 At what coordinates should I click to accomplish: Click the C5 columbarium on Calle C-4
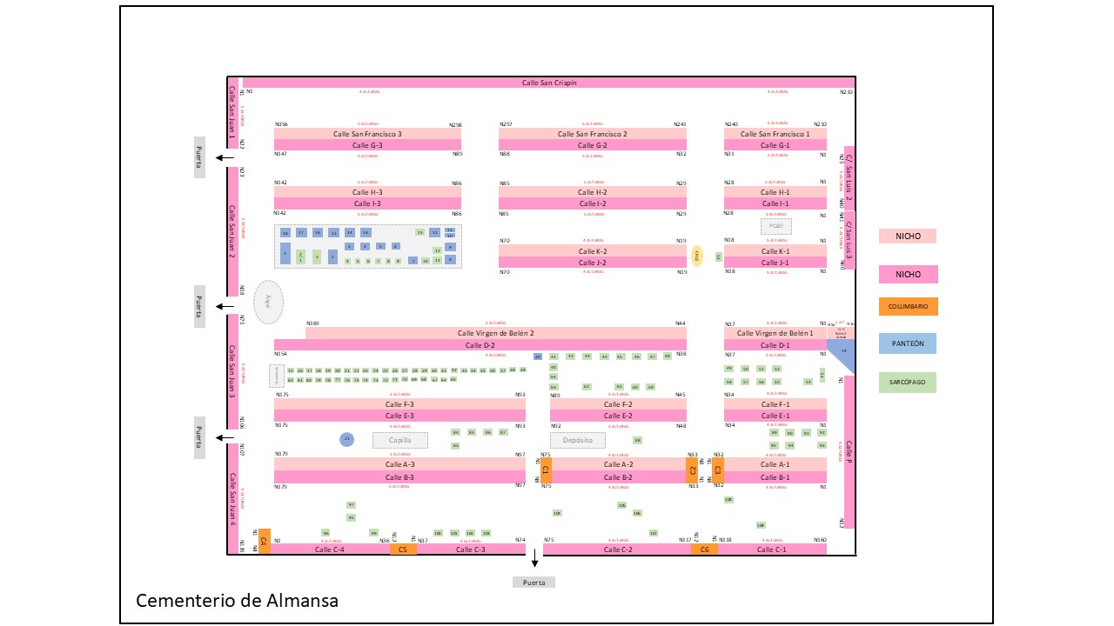tap(403, 549)
